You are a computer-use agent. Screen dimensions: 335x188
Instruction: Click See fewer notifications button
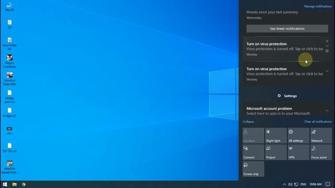coord(287,29)
